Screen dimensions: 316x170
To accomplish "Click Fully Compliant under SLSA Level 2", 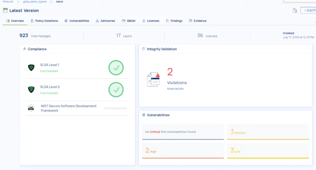I will [x=49, y=93].
